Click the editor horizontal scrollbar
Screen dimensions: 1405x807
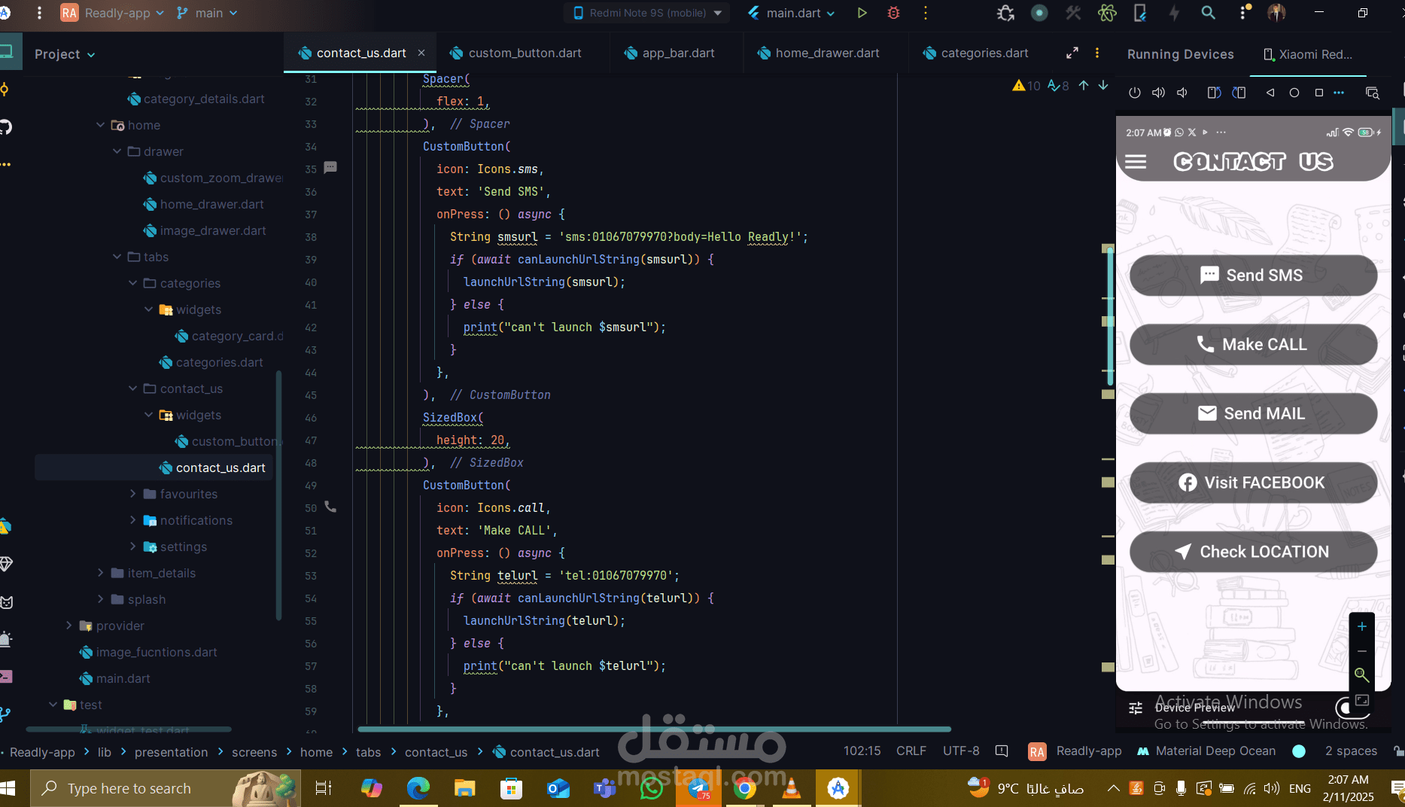click(654, 729)
